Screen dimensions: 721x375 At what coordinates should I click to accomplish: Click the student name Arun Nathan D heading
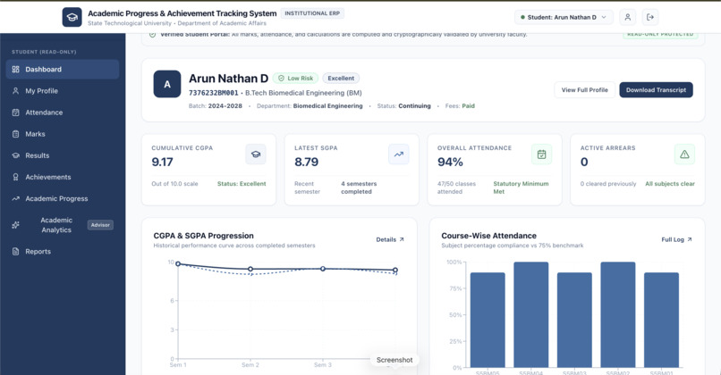pyautogui.click(x=228, y=79)
